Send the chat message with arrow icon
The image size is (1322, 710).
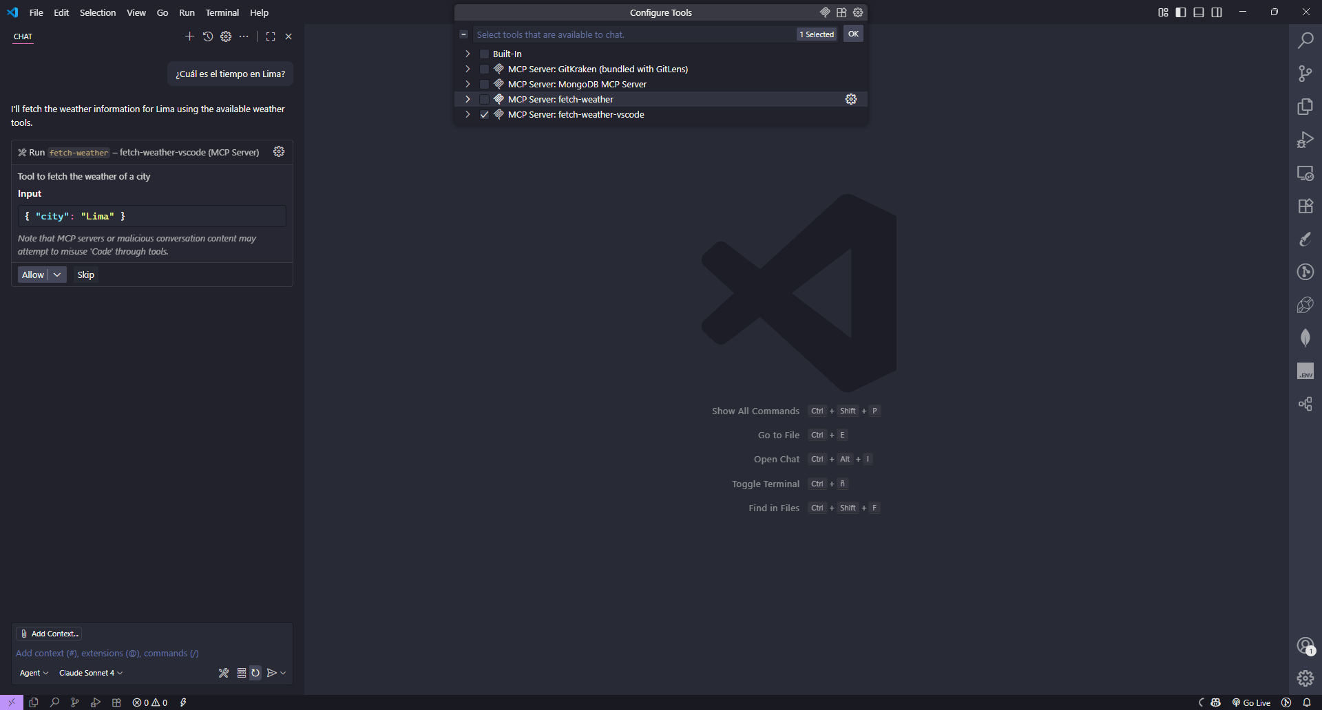pos(272,673)
